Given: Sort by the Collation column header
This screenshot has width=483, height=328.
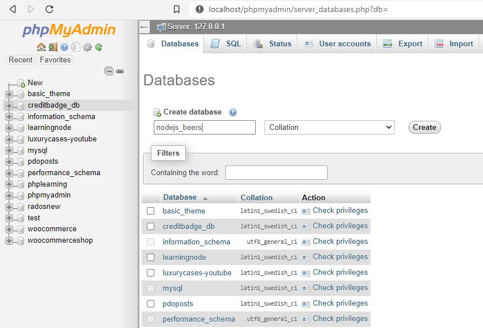Looking at the screenshot, I should click(x=256, y=197).
